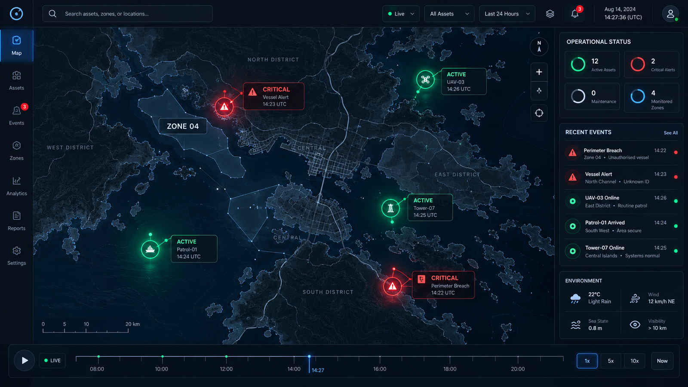The width and height of the screenshot is (688, 387).
Task: Select the Vessel Alert critical marker
Action: 224,106
